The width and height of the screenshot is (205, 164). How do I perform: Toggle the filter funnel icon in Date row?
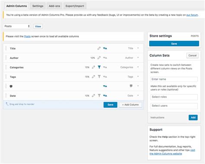[99, 96]
